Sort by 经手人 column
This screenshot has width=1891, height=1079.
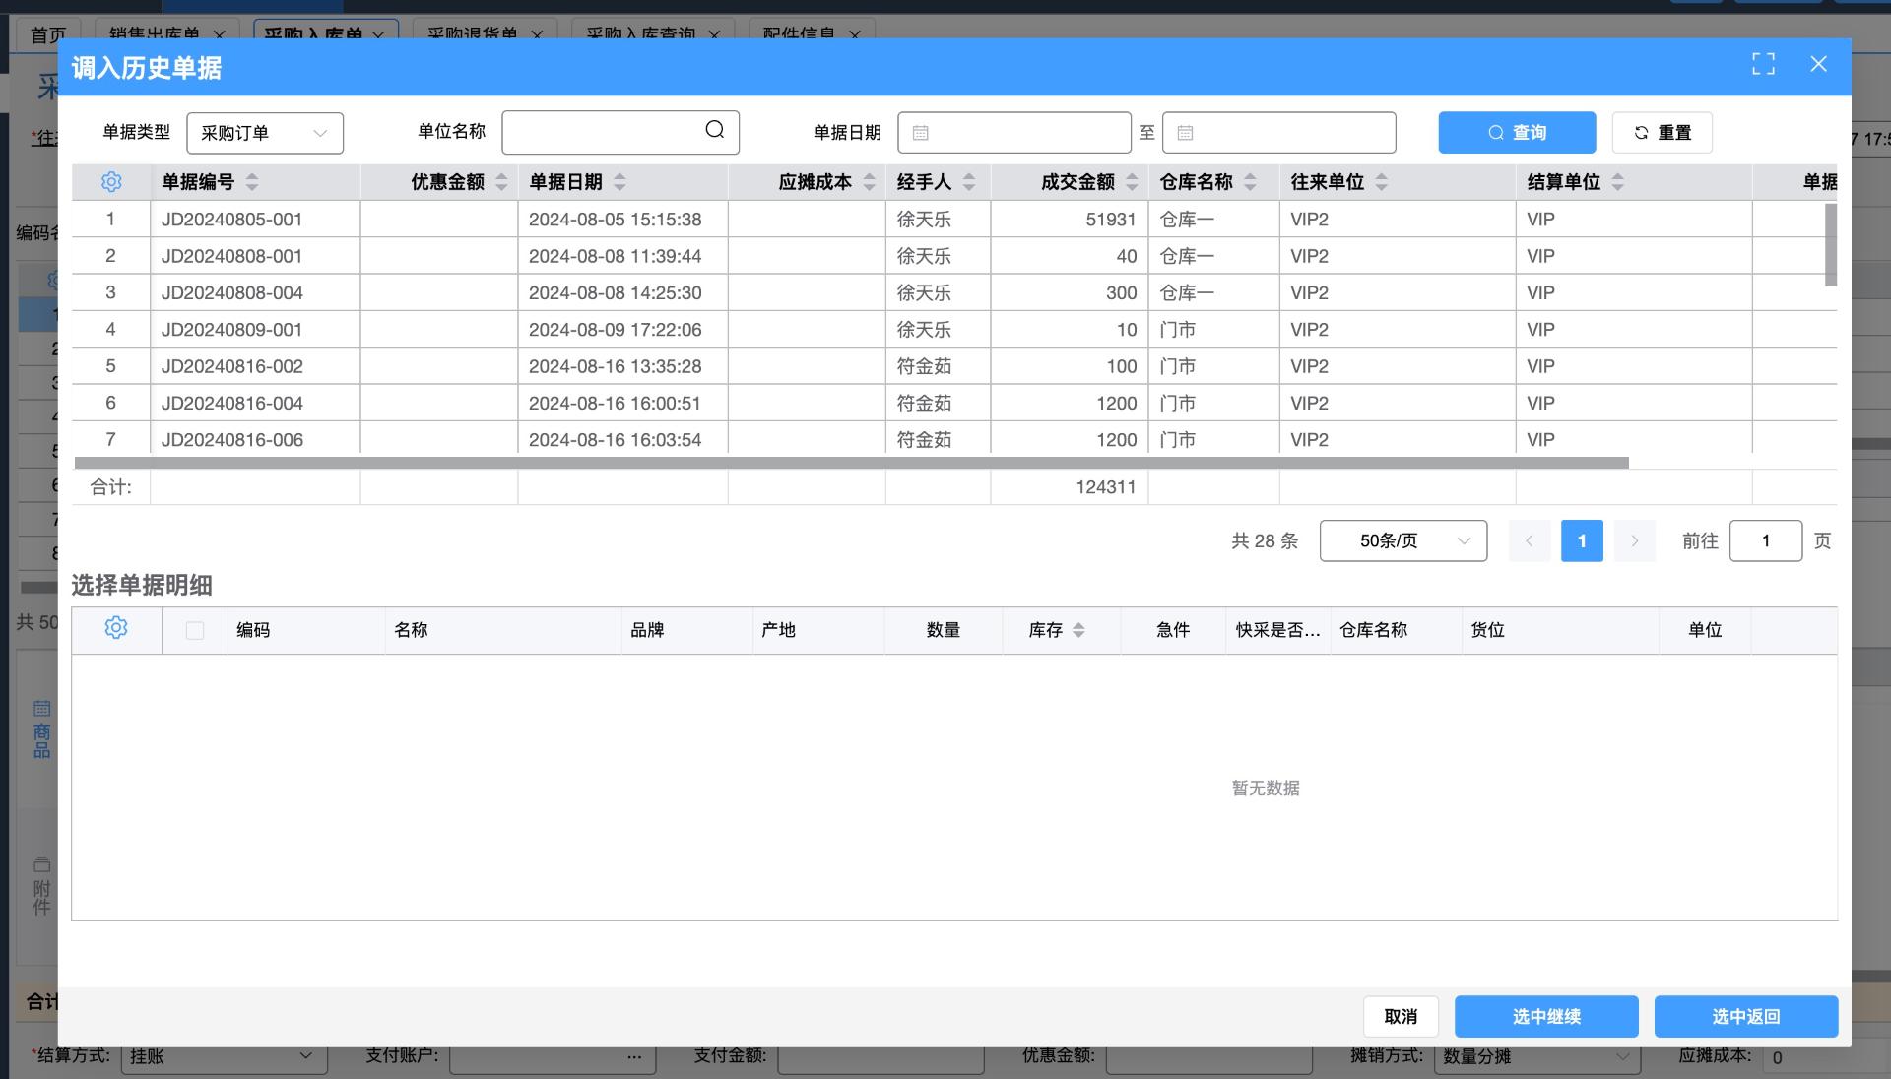[x=969, y=182]
